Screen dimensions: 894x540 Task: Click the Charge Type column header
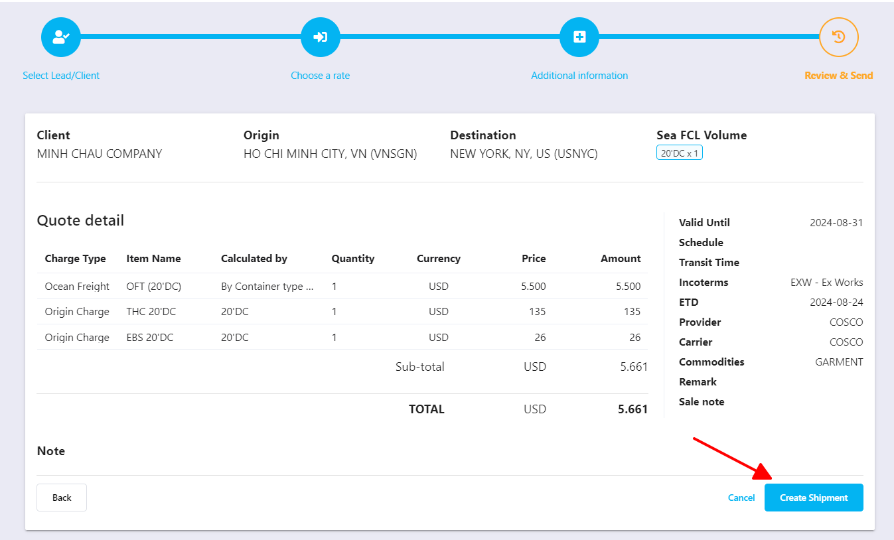pos(76,259)
